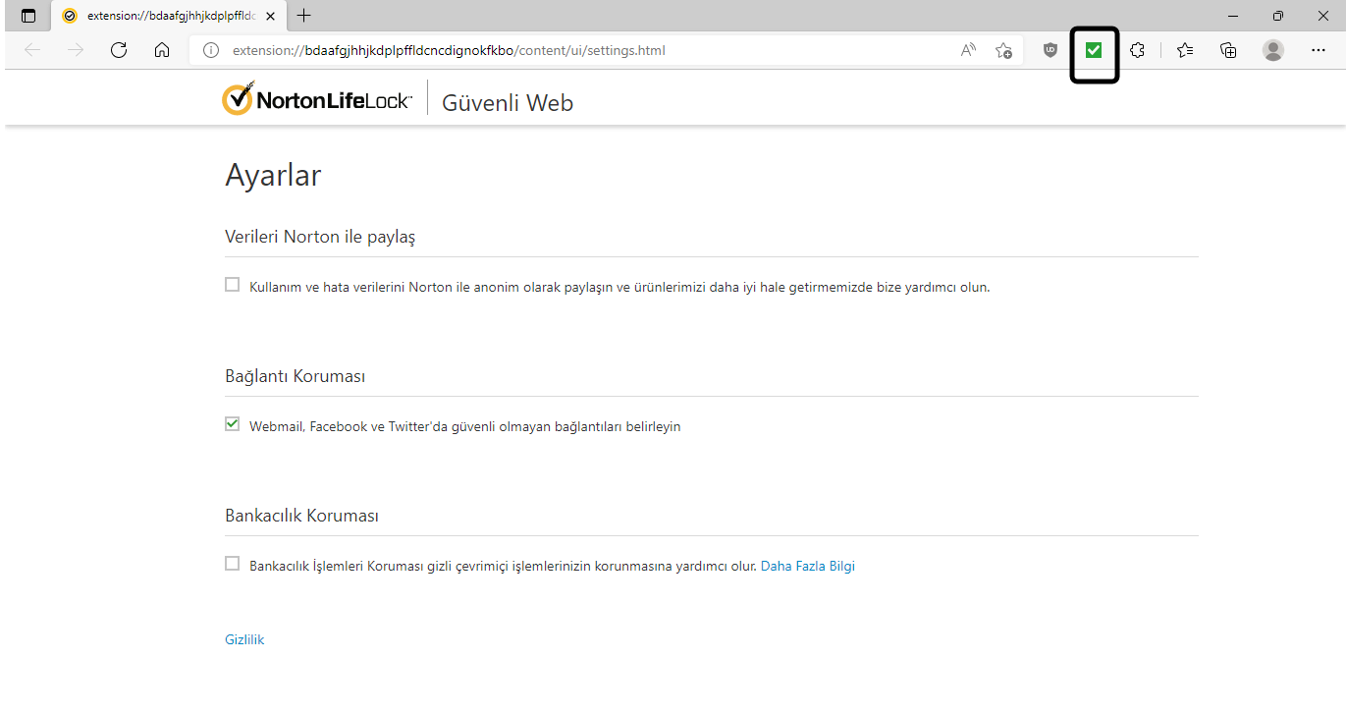
Task: Enable anonymous data sharing with Norton checkbox
Action: tap(233, 285)
